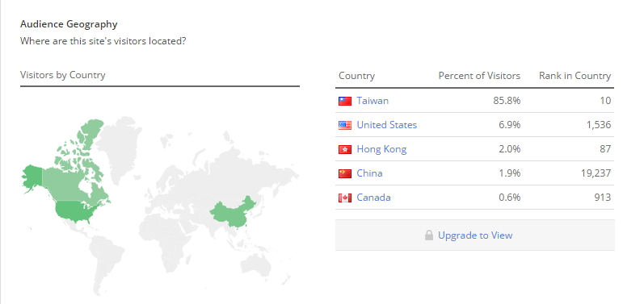Click the Upgrade to View link
This screenshot has height=304, width=623.
tap(475, 235)
